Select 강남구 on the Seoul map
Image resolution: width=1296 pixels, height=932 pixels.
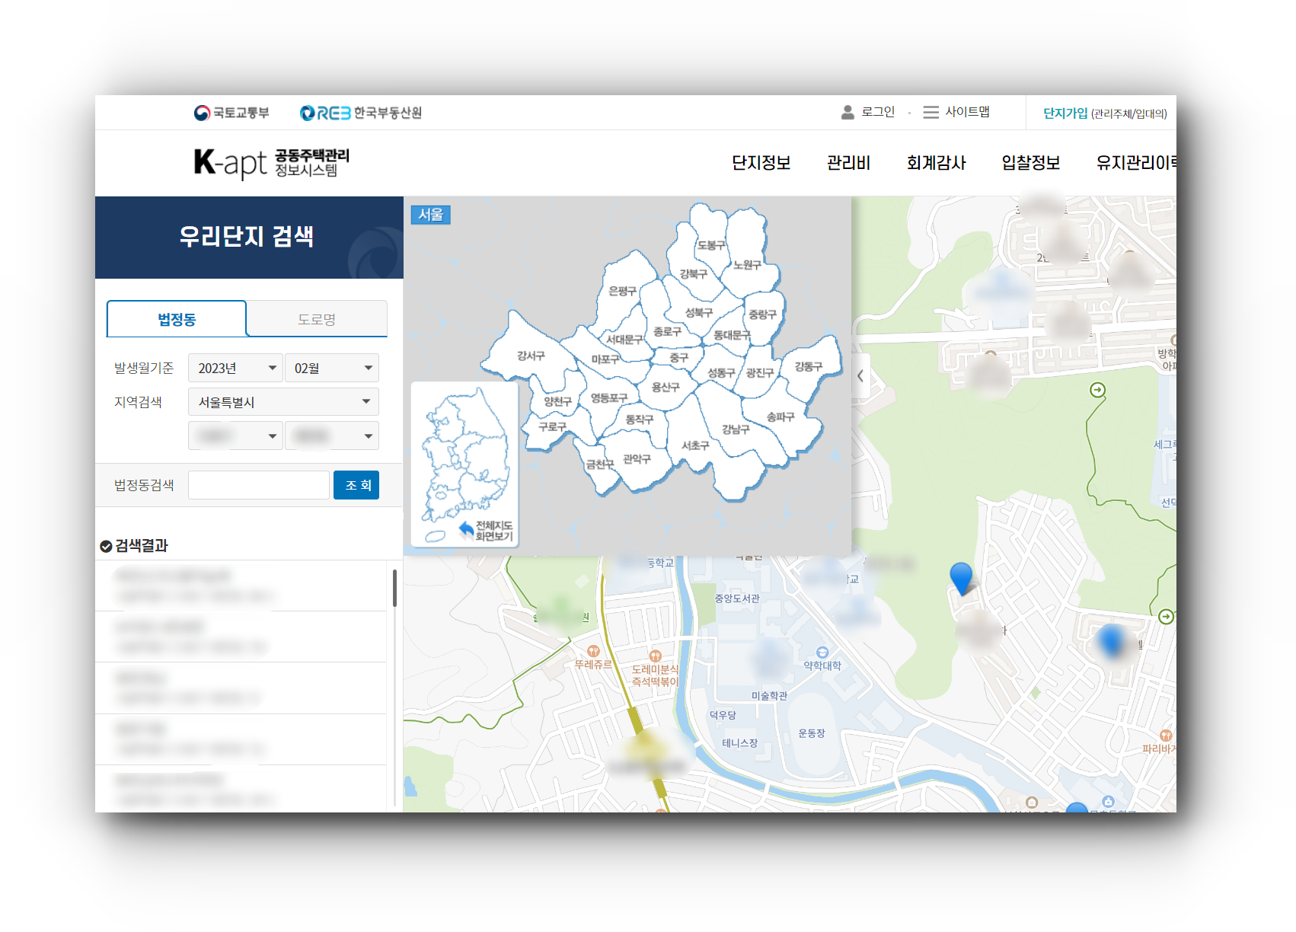pyautogui.click(x=736, y=429)
